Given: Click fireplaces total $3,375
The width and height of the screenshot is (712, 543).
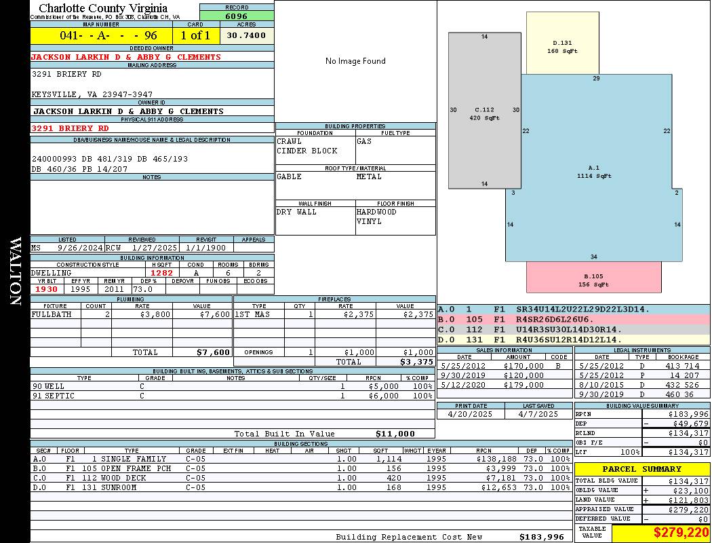Looking at the screenshot, I should (x=417, y=362).
